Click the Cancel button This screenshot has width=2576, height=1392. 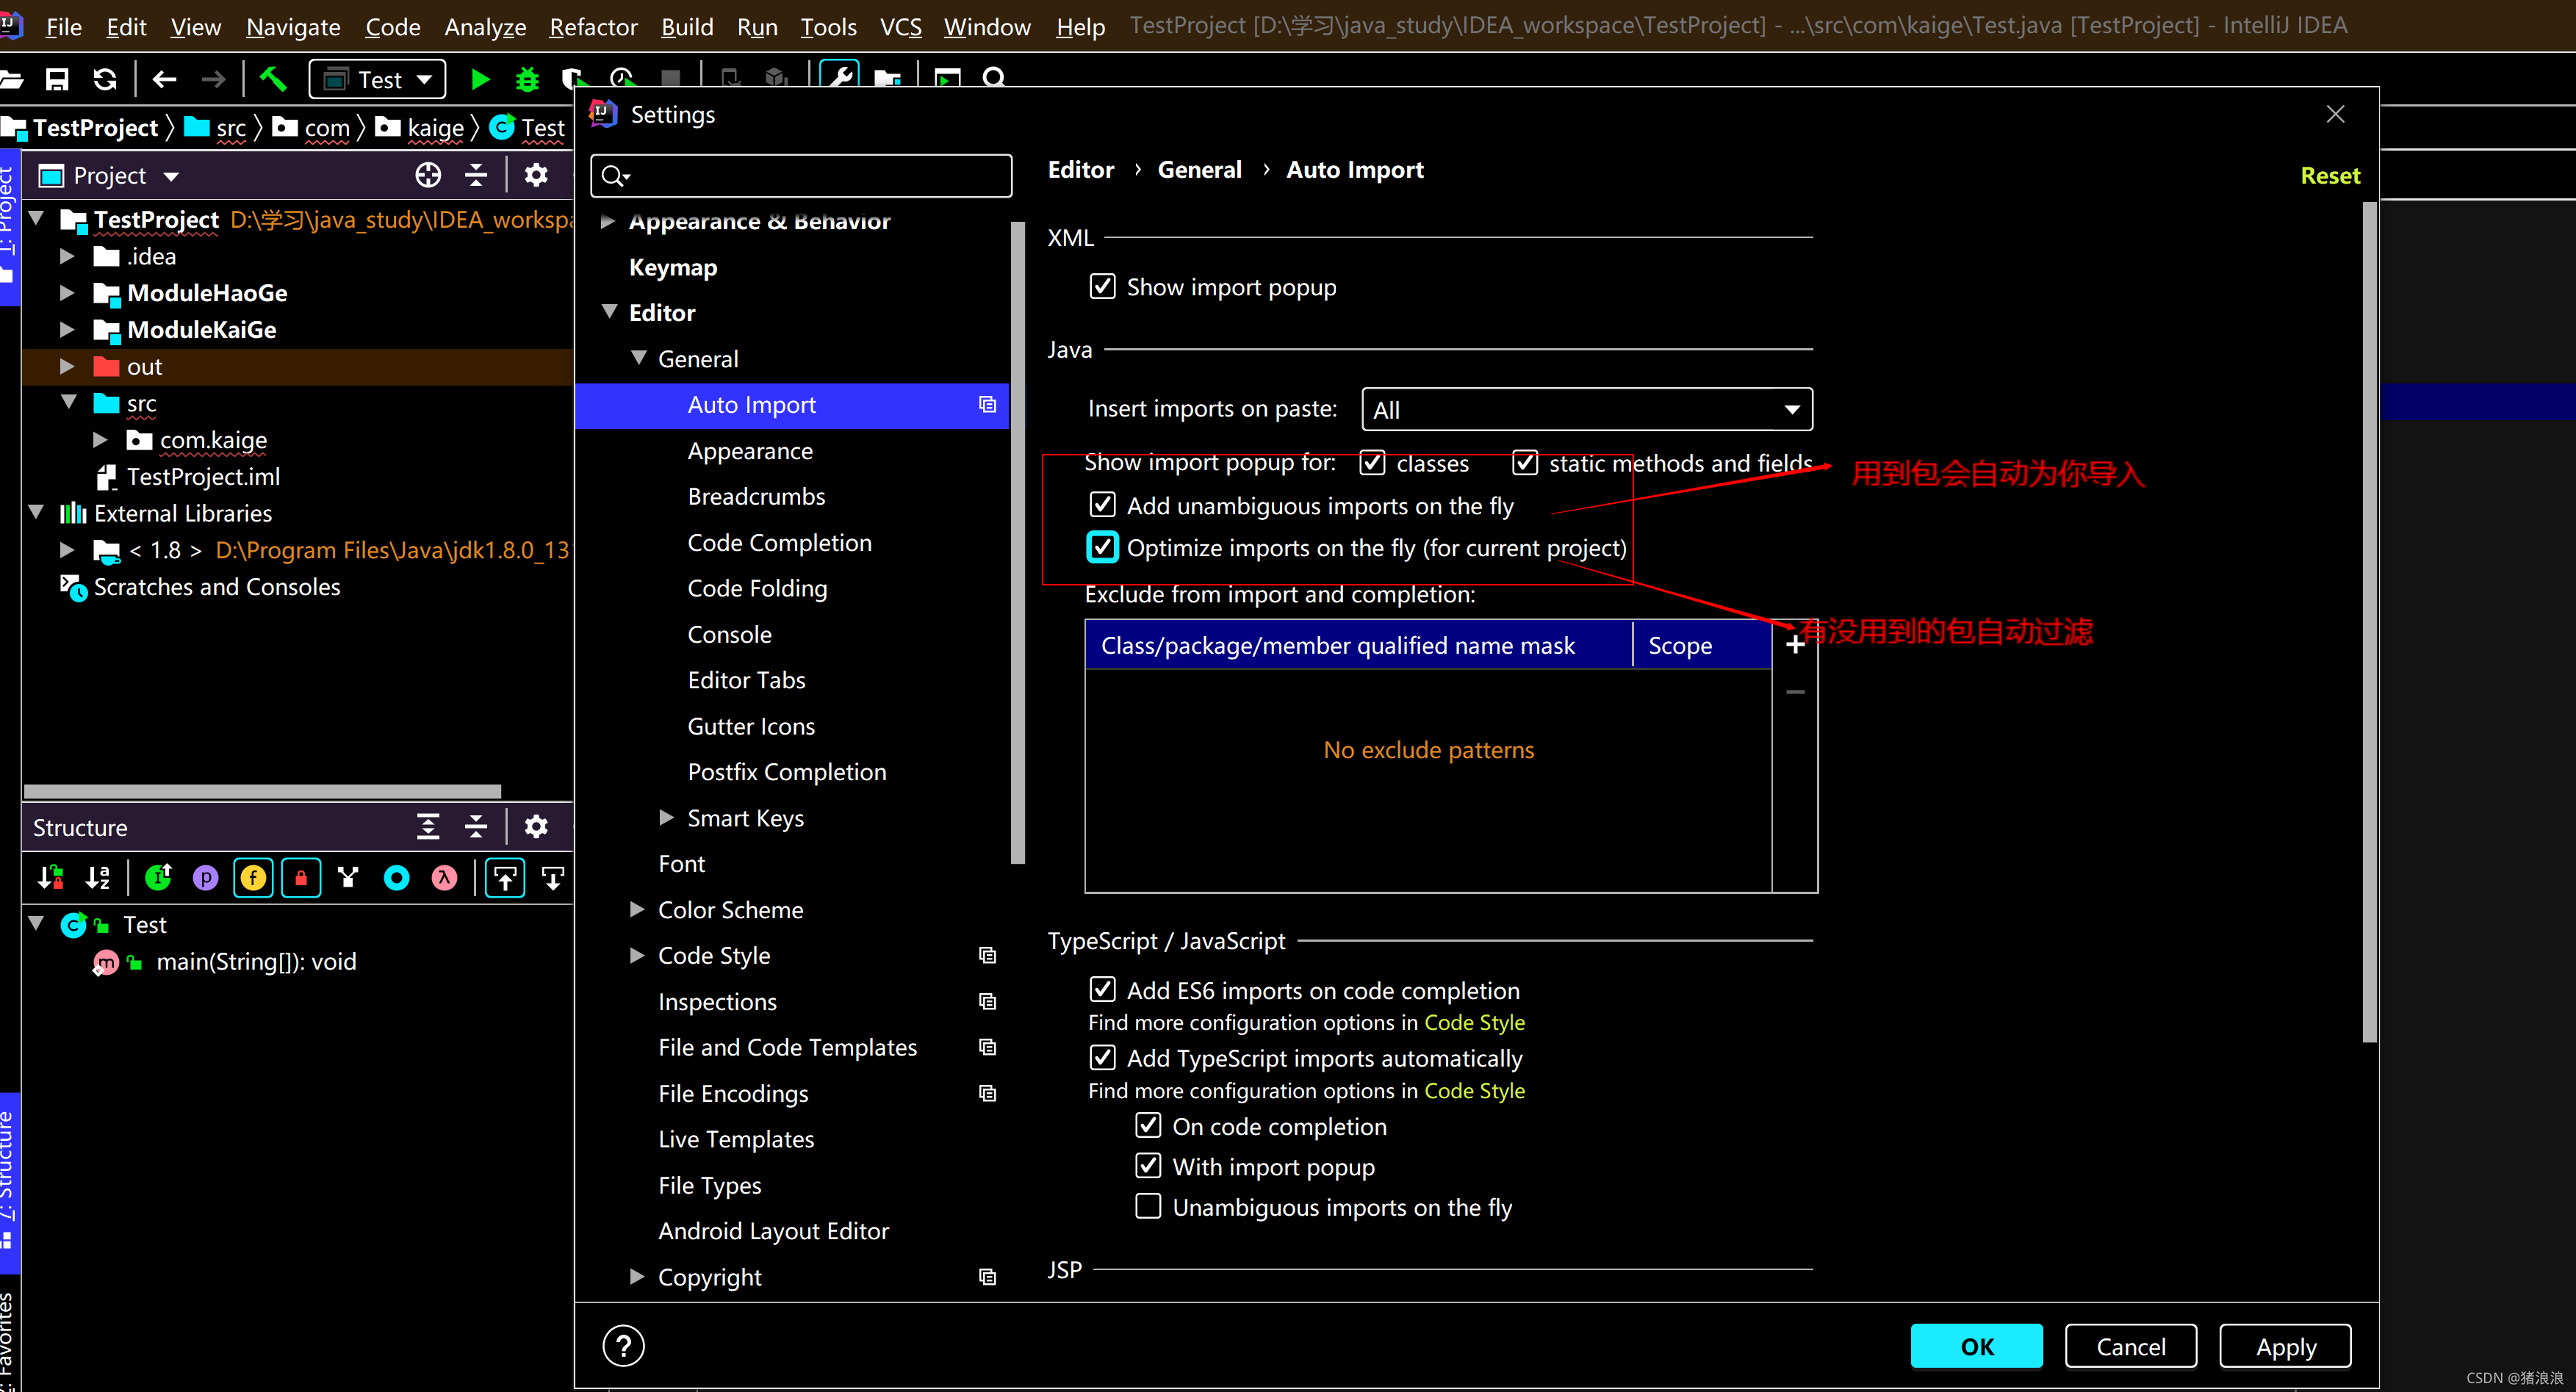coord(2130,1346)
